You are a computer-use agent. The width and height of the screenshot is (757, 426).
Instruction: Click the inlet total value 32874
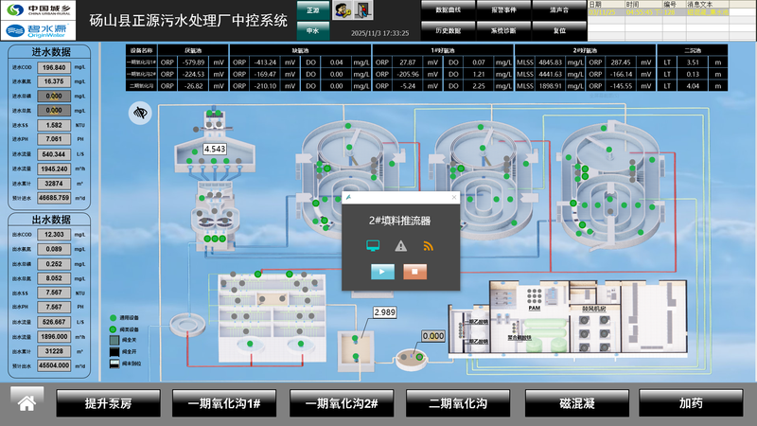tap(54, 184)
